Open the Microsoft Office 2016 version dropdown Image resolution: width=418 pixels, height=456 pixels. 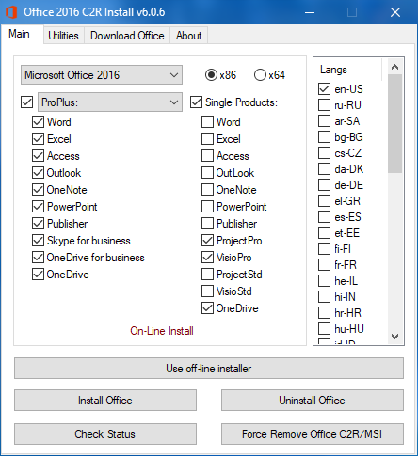point(102,75)
